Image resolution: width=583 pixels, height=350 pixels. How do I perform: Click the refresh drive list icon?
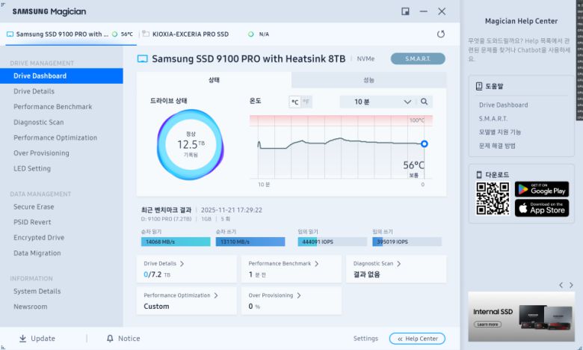(440, 34)
